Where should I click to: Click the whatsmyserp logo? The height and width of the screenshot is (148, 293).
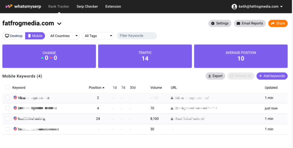[x=23, y=6]
